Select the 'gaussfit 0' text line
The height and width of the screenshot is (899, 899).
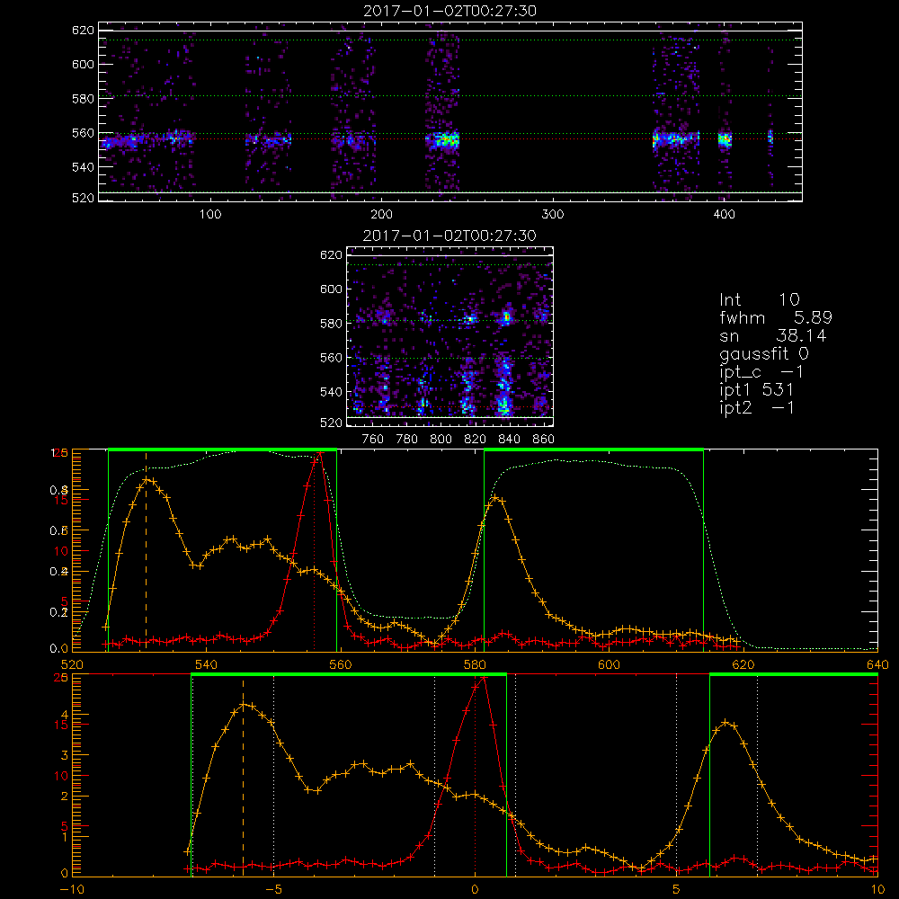(763, 353)
